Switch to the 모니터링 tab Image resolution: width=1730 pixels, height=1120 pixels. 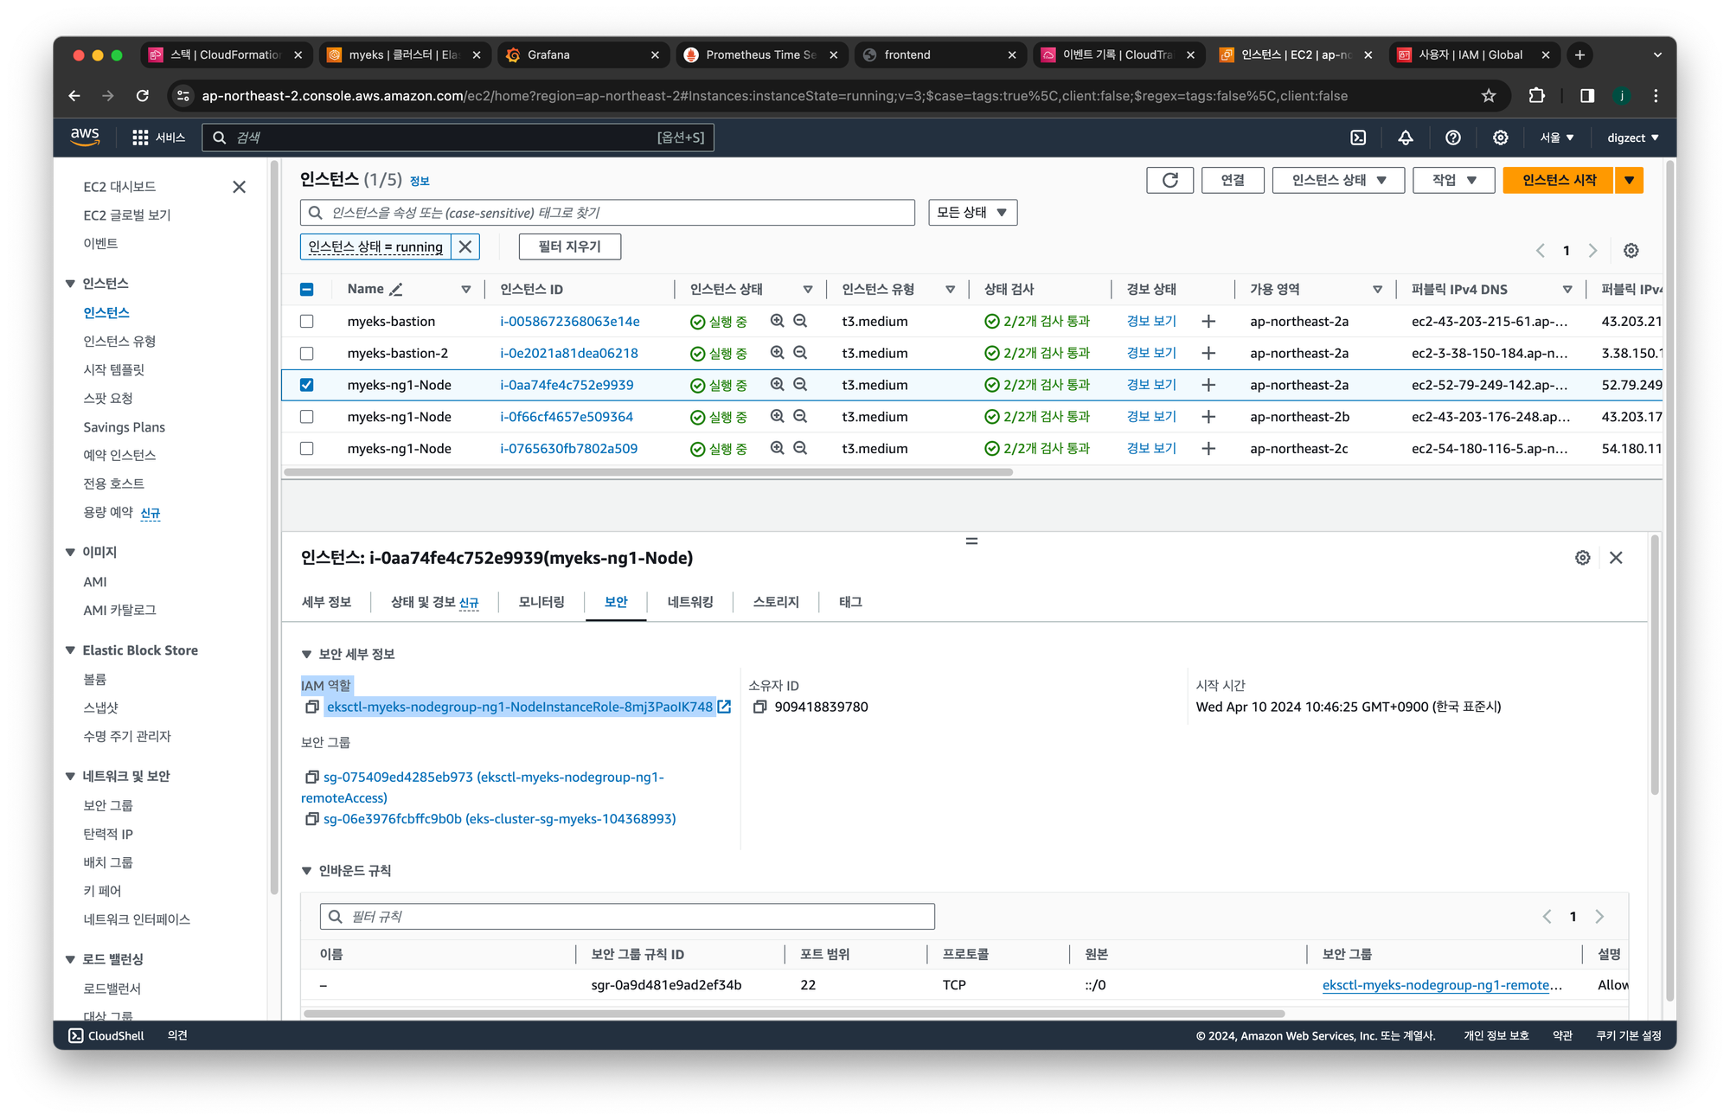pyautogui.click(x=541, y=602)
